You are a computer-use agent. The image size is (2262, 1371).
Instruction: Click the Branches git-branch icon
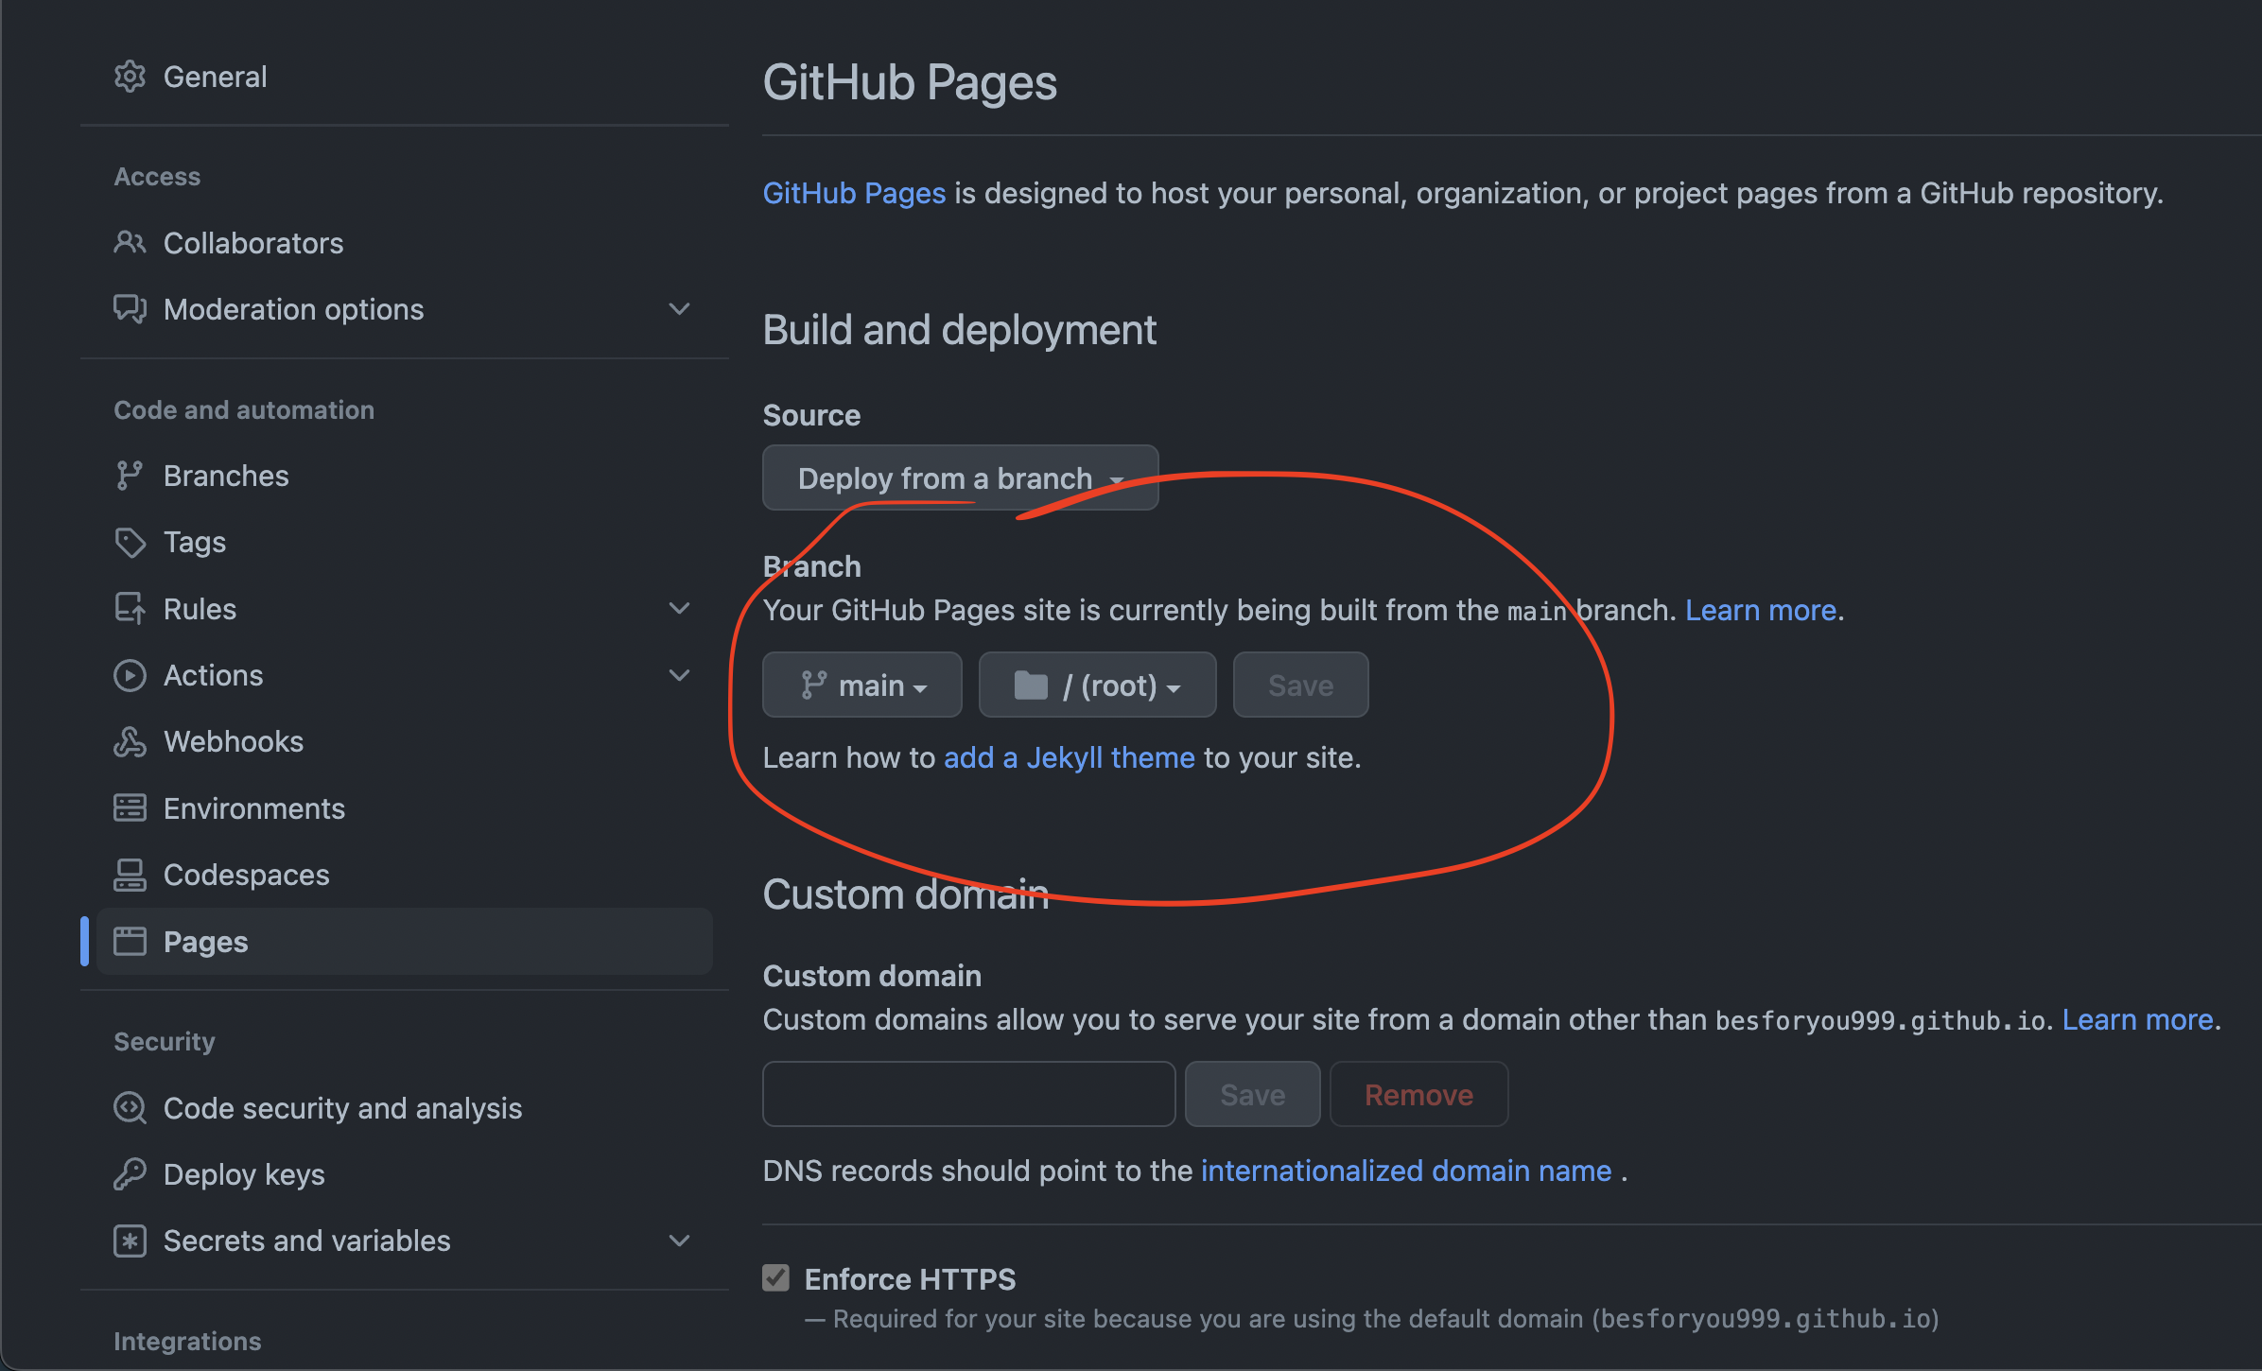coord(130,476)
